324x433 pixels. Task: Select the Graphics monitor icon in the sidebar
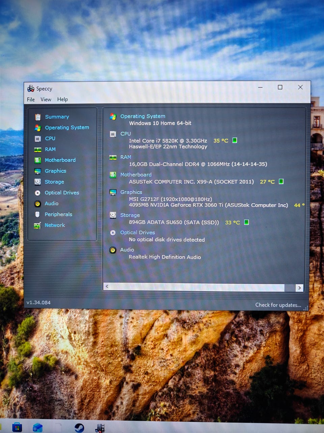38,171
